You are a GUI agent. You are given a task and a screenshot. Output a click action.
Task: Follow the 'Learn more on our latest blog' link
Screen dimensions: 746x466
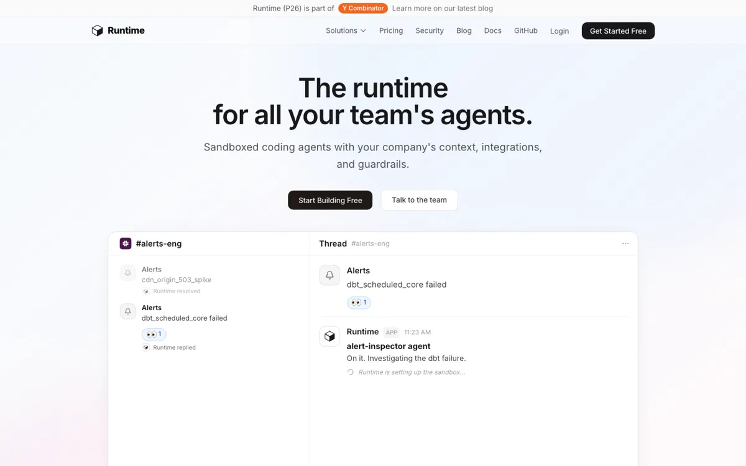[443, 8]
